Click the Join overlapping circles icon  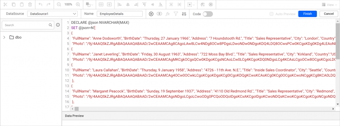pyautogui.click(x=159, y=14)
